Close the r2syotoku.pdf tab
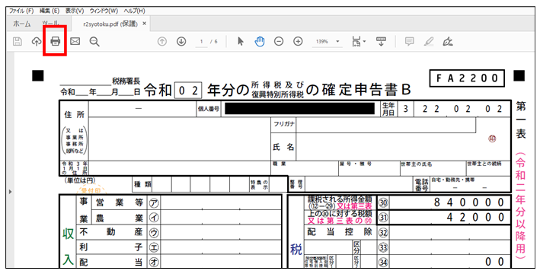This screenshot has width=540, height=274. (144, 24)
